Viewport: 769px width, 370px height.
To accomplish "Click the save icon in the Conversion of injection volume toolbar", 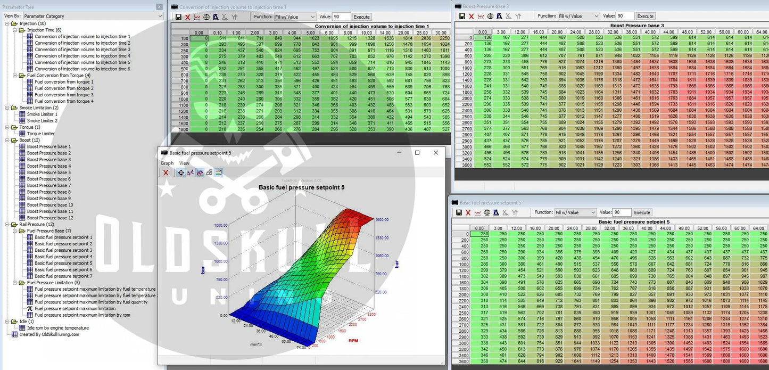I will pos(178,17).
